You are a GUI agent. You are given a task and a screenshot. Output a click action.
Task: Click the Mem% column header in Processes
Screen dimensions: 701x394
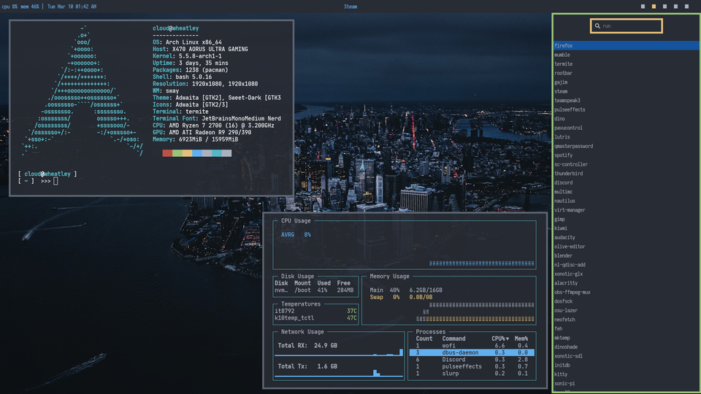pyautogui.click(x=521, y=339)
